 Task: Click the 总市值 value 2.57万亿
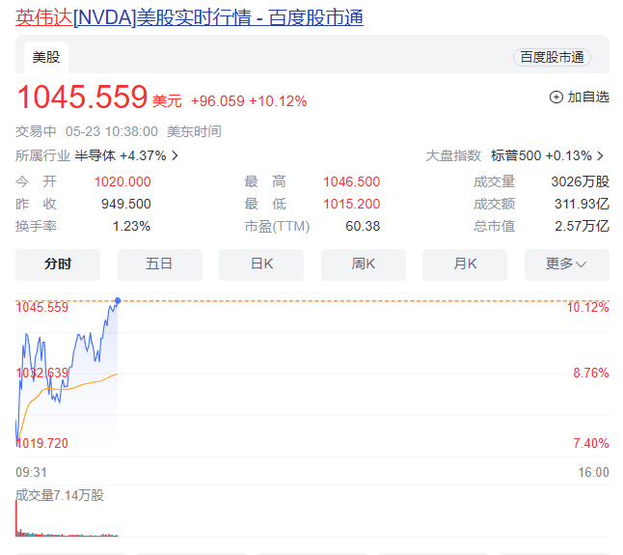[582, 227]
